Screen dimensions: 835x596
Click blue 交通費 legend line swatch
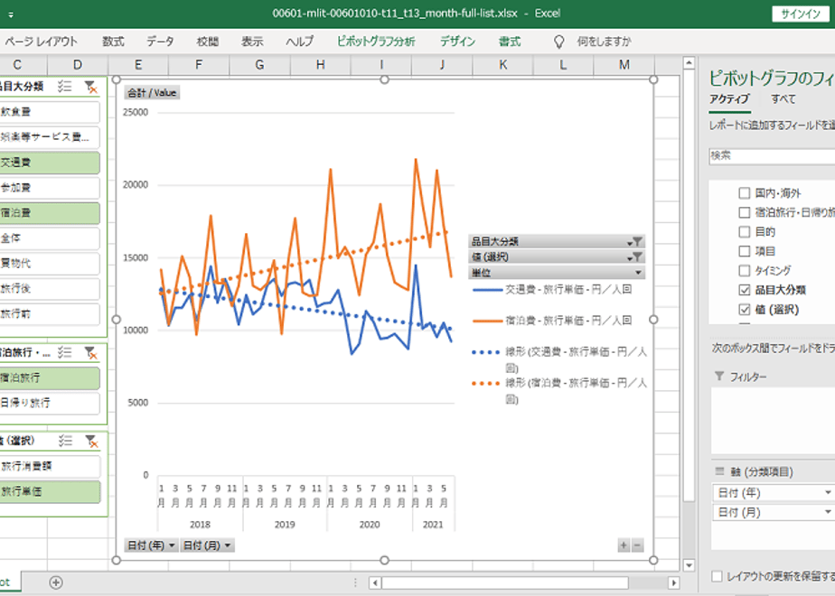487,290
